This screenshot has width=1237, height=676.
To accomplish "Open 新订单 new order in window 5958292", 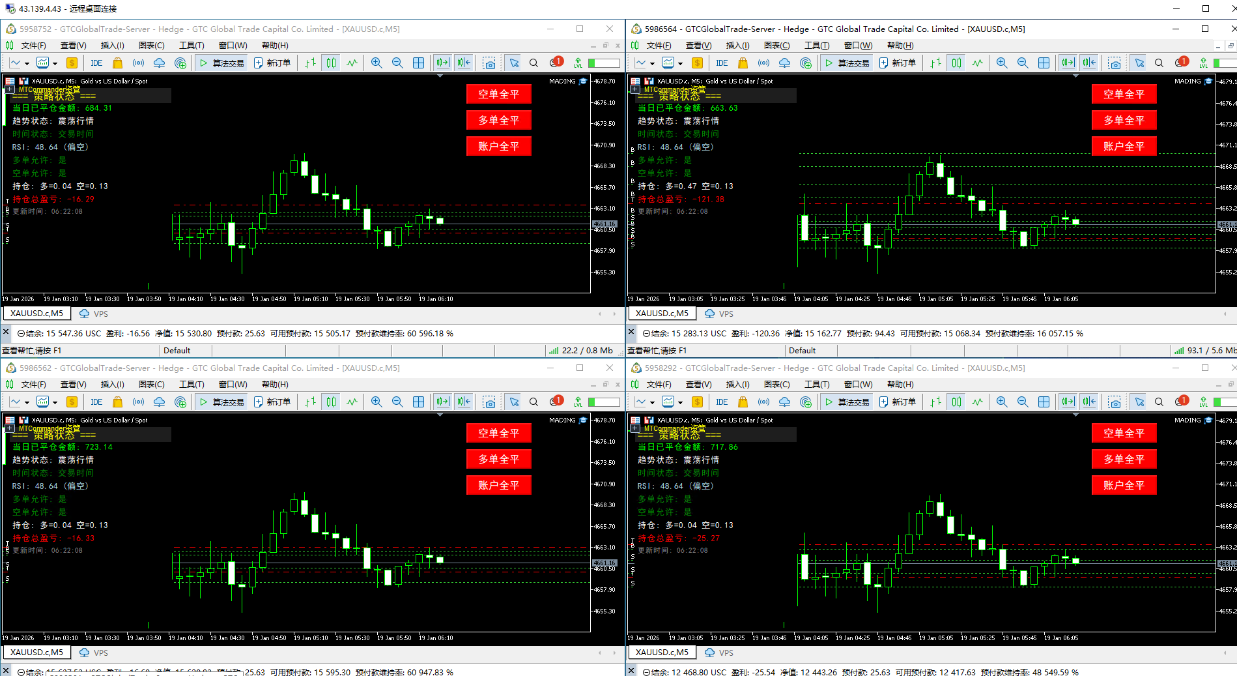I will 898,402.
